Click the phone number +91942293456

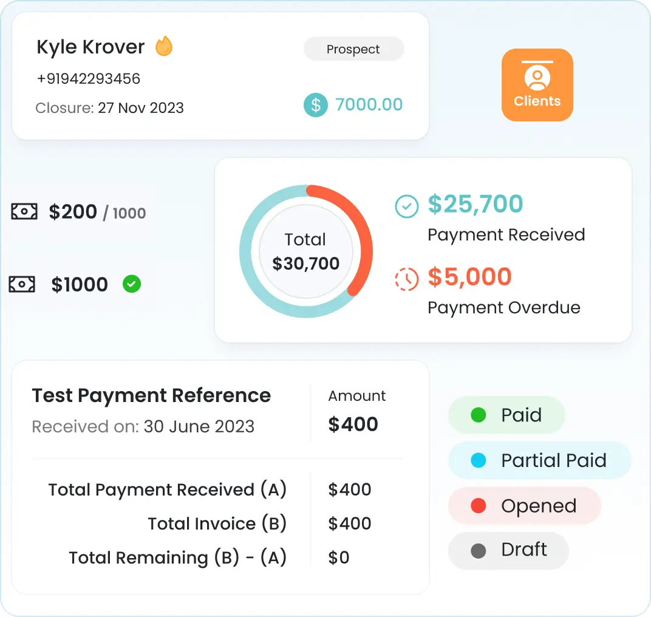click(x=88, y=78)
